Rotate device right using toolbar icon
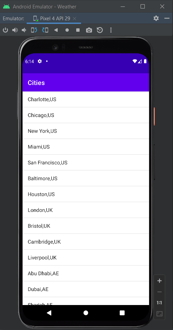 [45, 30]
